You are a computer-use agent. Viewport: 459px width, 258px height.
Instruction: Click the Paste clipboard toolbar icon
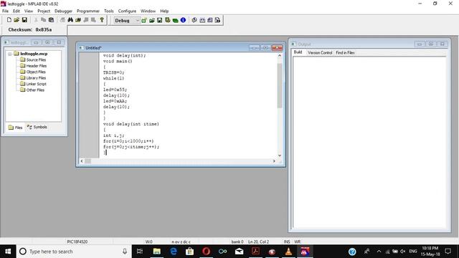[51, 20]
